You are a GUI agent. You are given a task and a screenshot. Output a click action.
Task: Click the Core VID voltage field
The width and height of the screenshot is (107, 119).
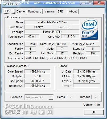(70, 36)
